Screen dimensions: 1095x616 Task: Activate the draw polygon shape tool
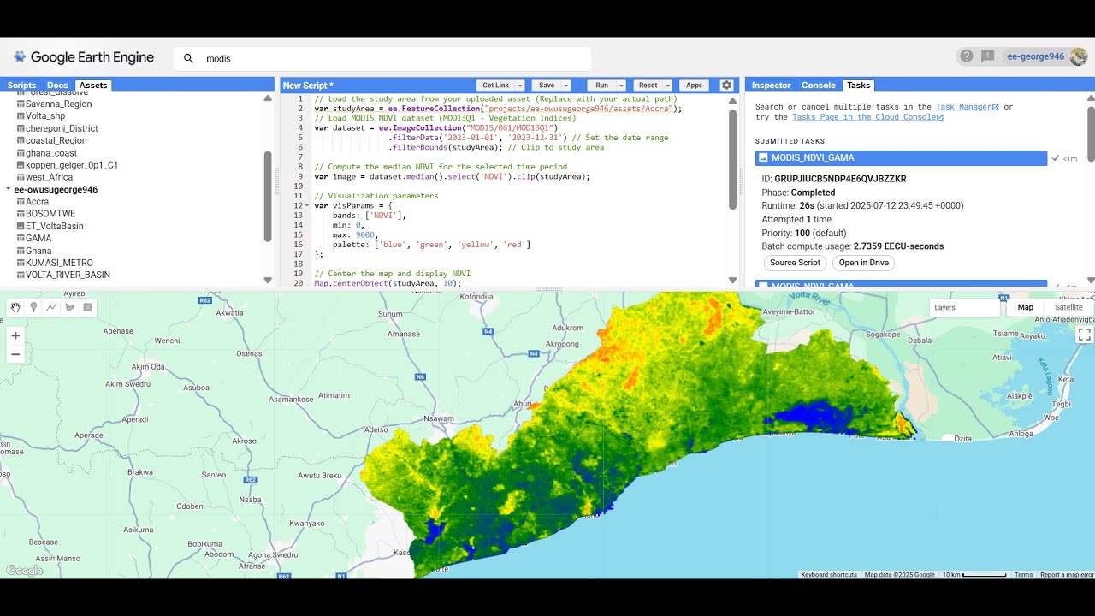69,307
